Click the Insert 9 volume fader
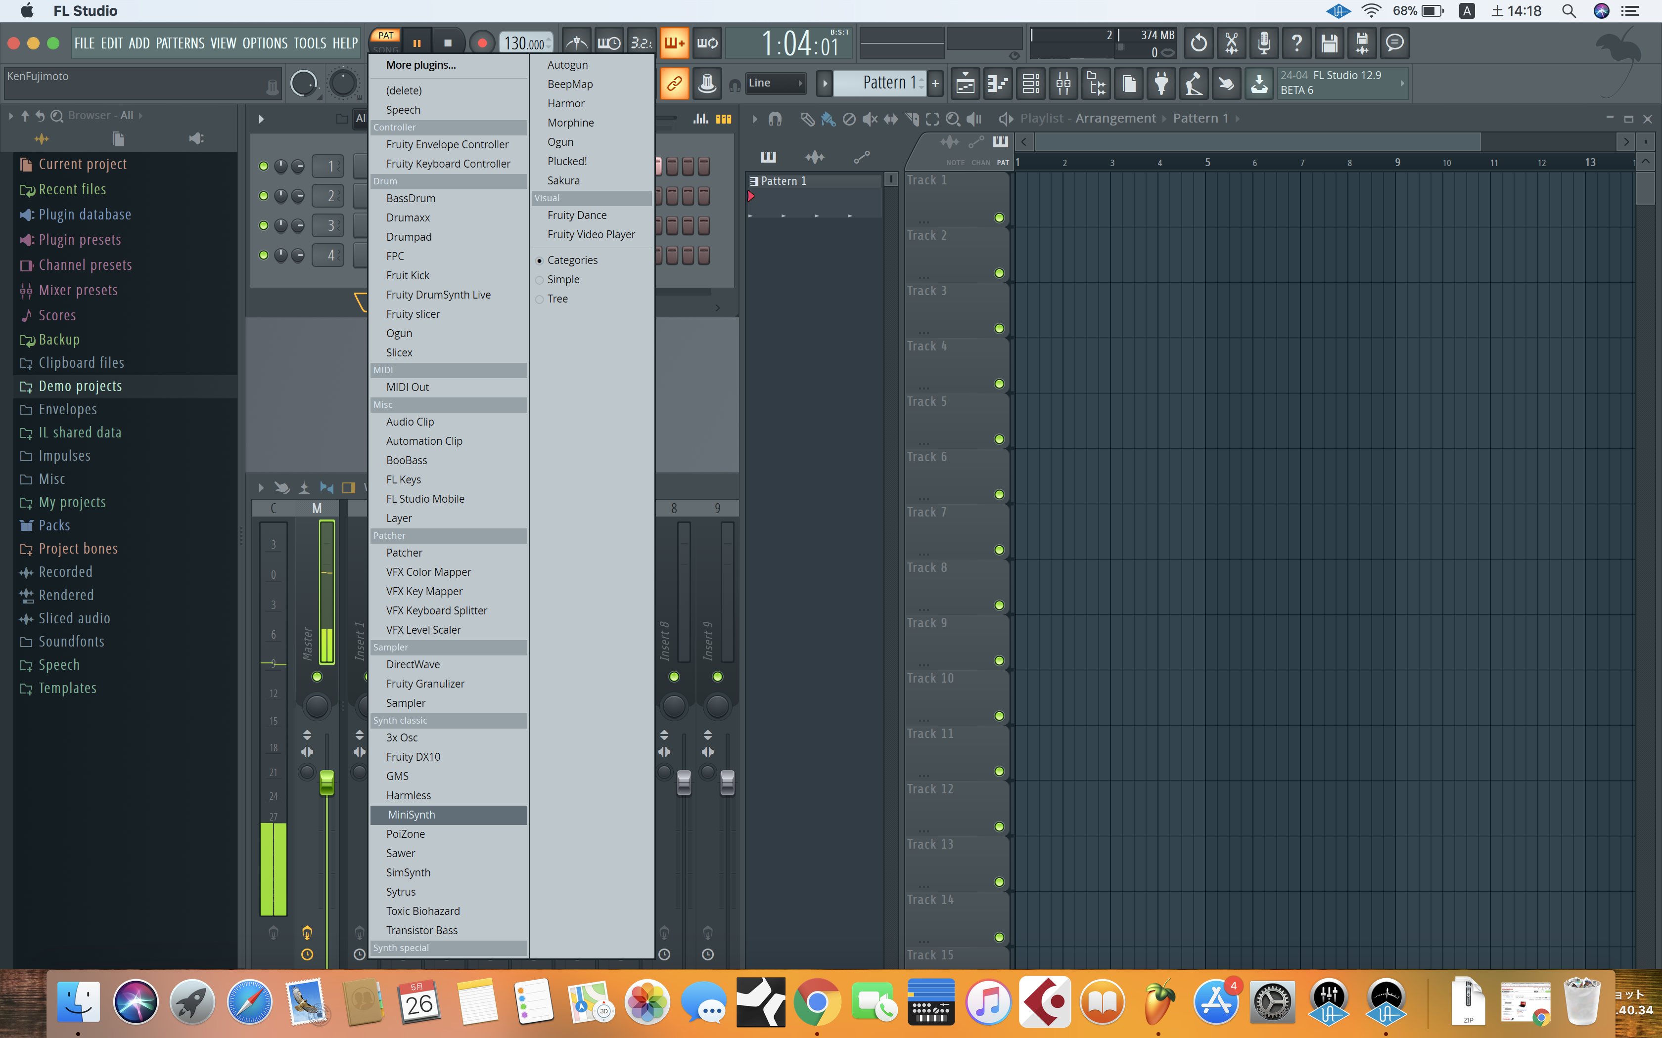The height and width of the screenshot is (1038, 1662). pos(727,782)
